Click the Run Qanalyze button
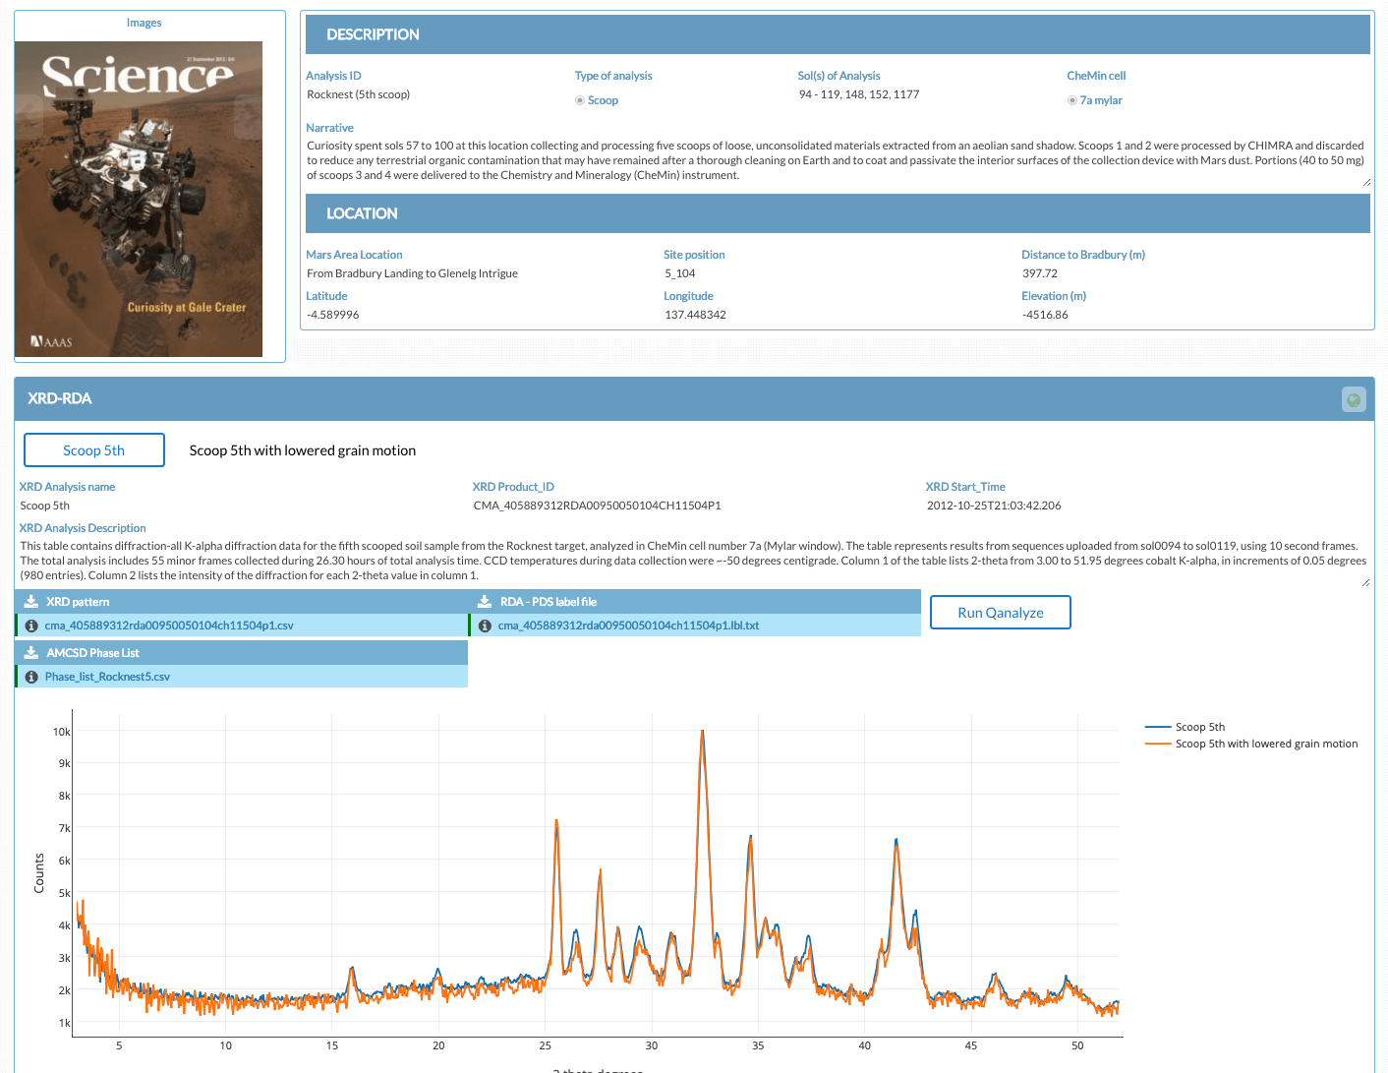 (x=1001, y=612)
